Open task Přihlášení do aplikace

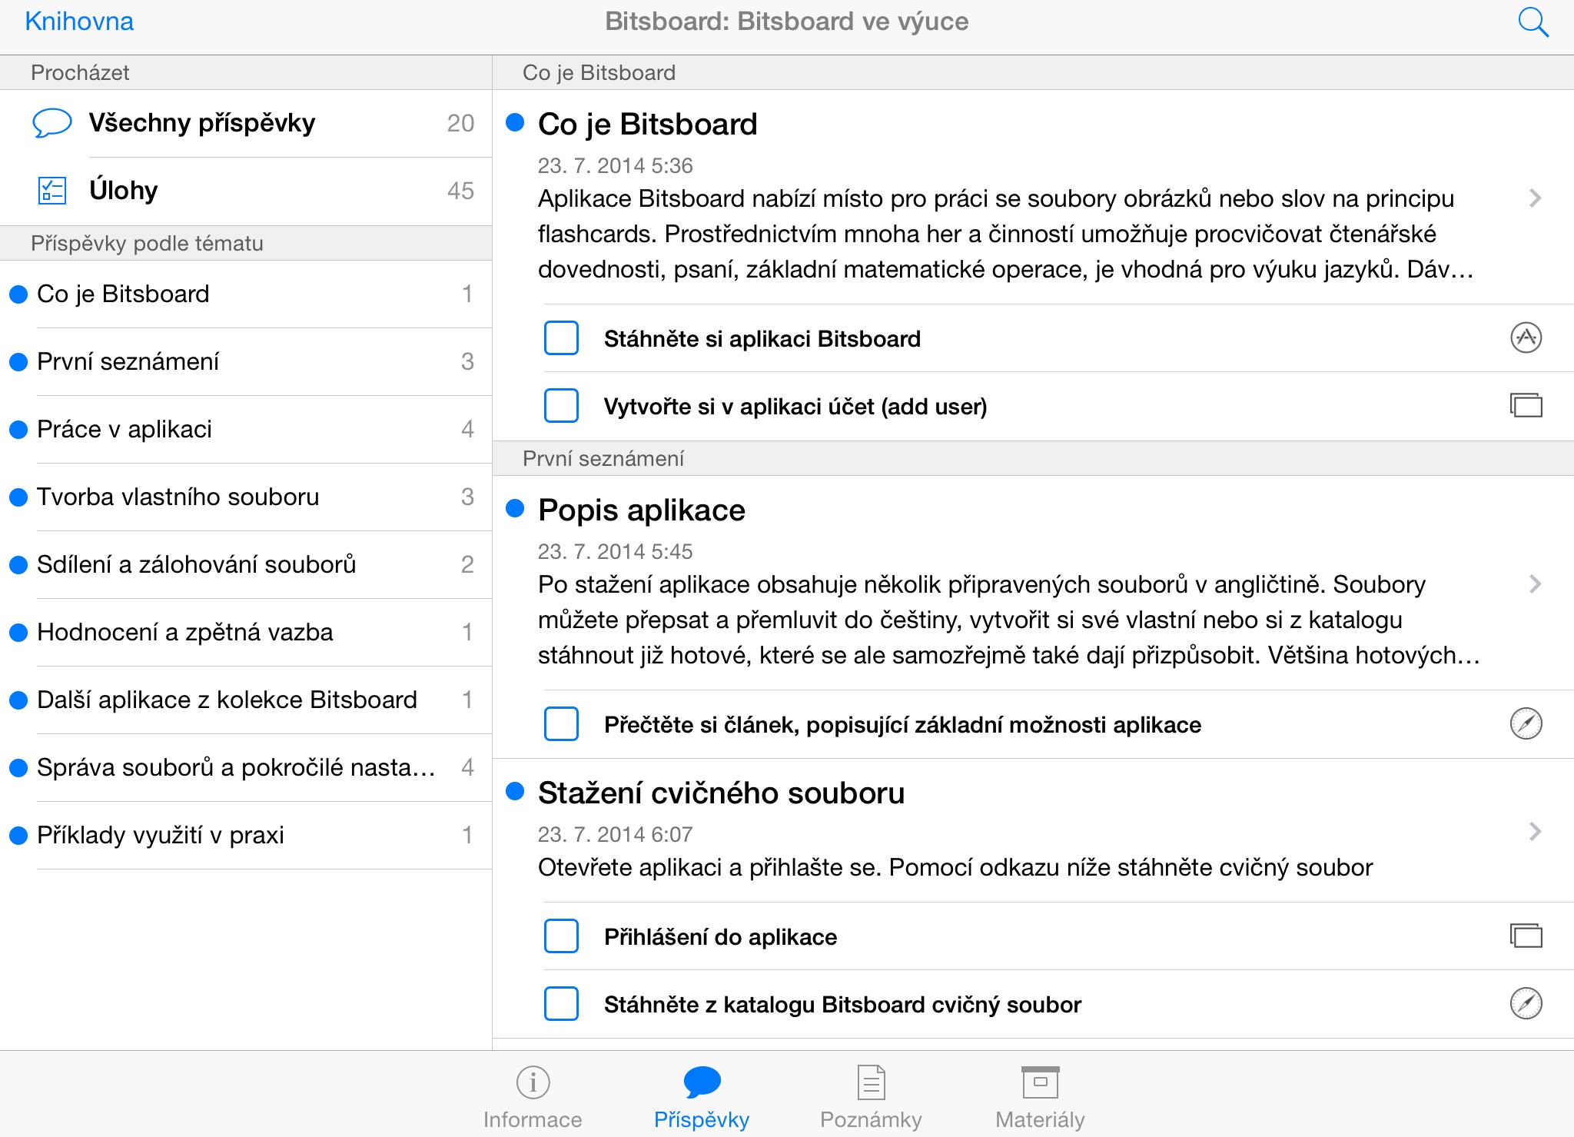tap(720, 937)
